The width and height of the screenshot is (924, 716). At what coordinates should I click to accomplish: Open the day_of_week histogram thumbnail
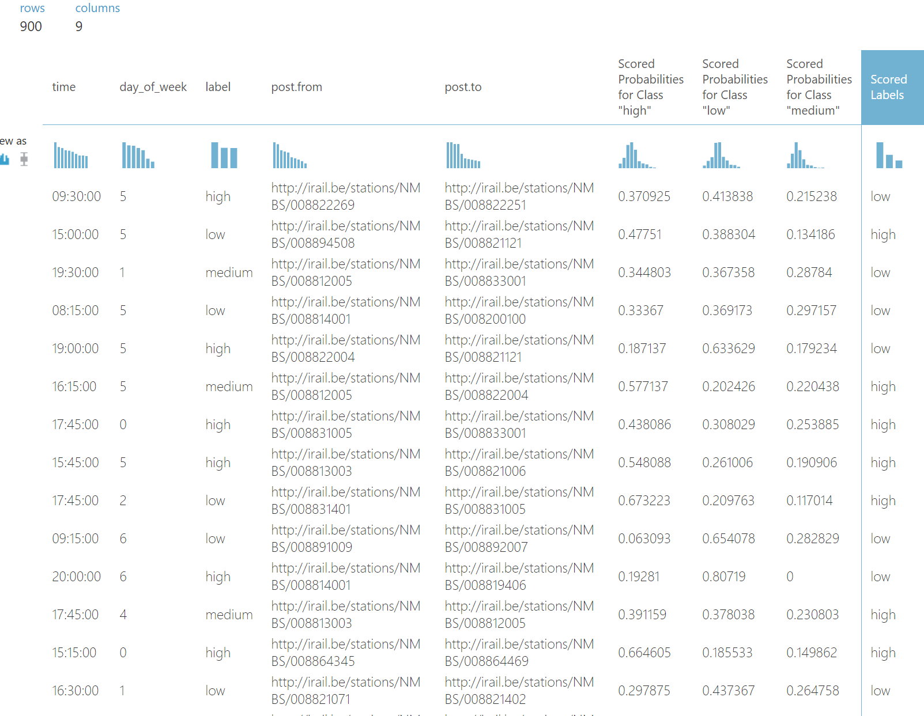point(138,155)
